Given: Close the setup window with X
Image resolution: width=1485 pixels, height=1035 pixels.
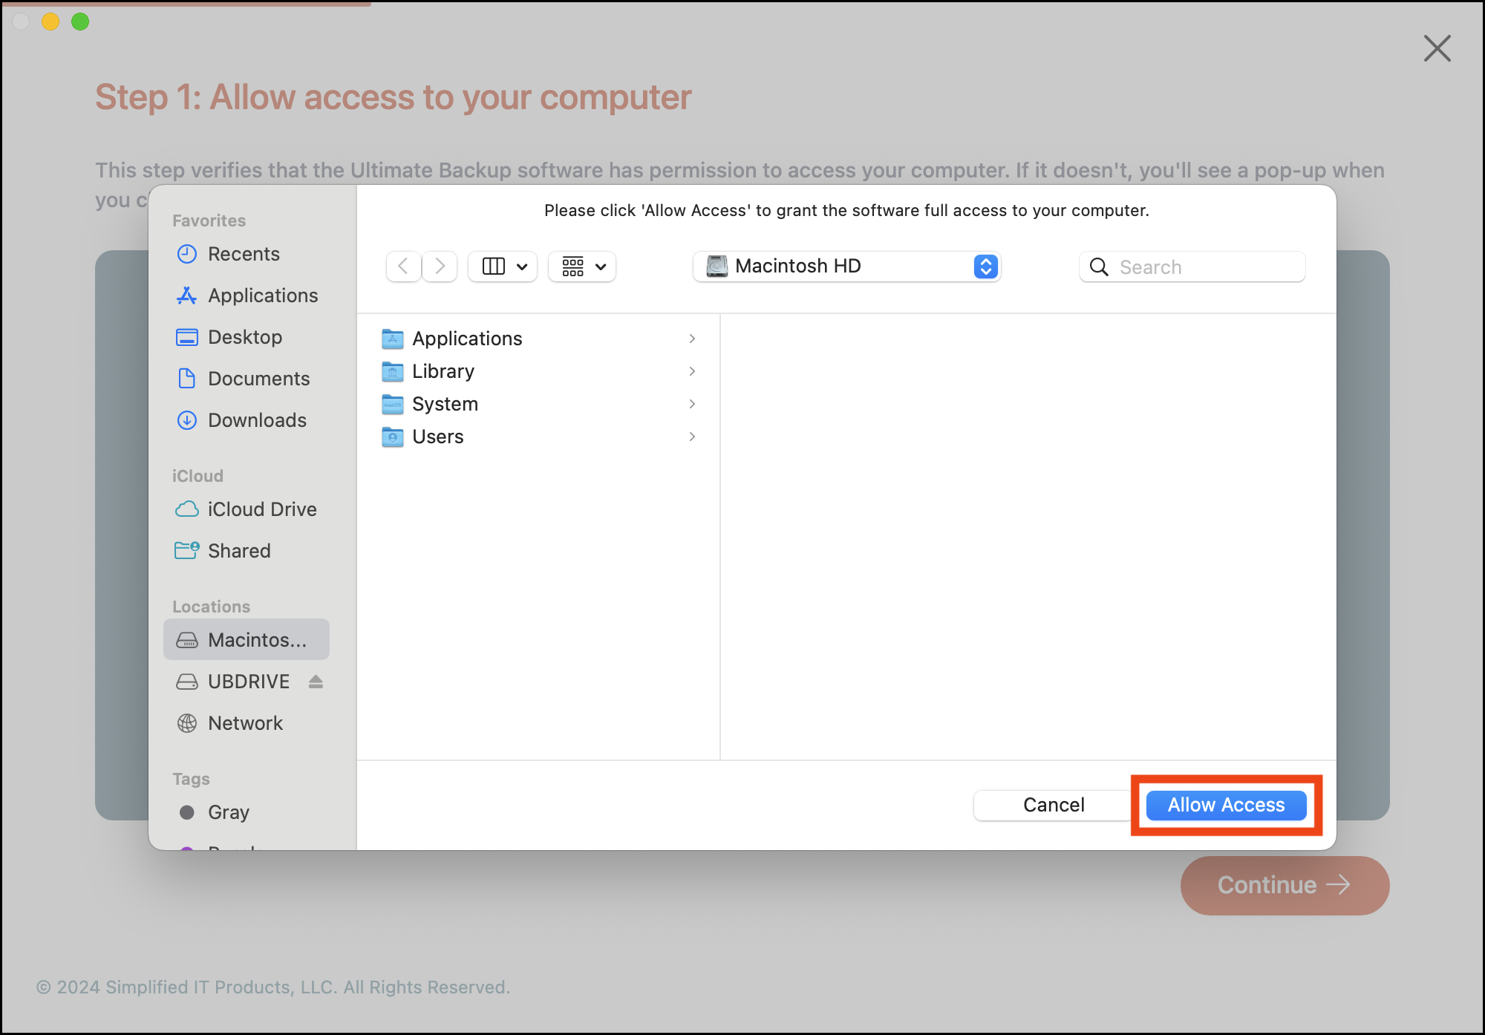Looking at the screenshot, I should [x=1437, y=49].
